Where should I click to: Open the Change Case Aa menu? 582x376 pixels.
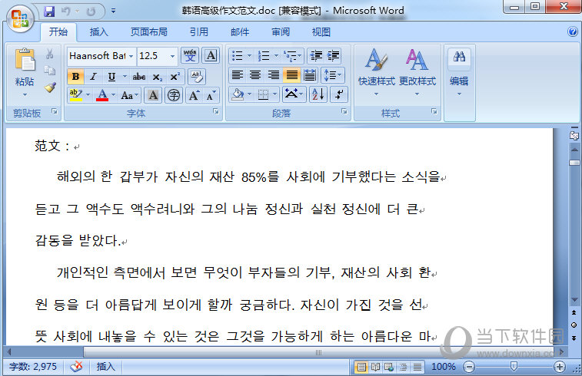tap(129, 95)
